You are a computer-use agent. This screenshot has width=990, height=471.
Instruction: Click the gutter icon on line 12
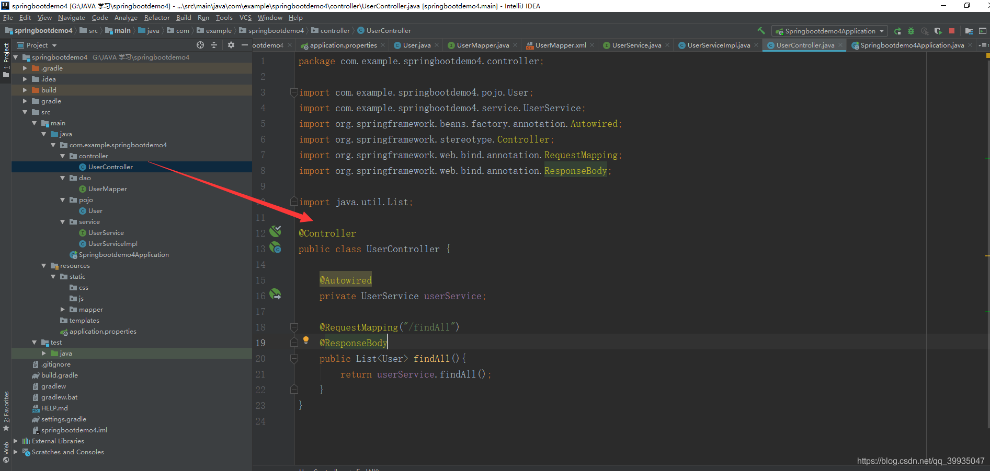(276, 231)
